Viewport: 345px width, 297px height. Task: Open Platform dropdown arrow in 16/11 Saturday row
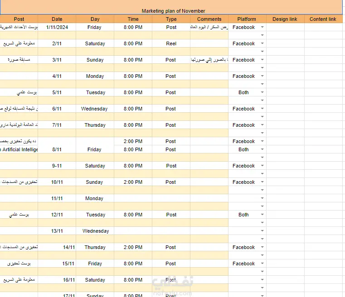[x=262, y=280]
